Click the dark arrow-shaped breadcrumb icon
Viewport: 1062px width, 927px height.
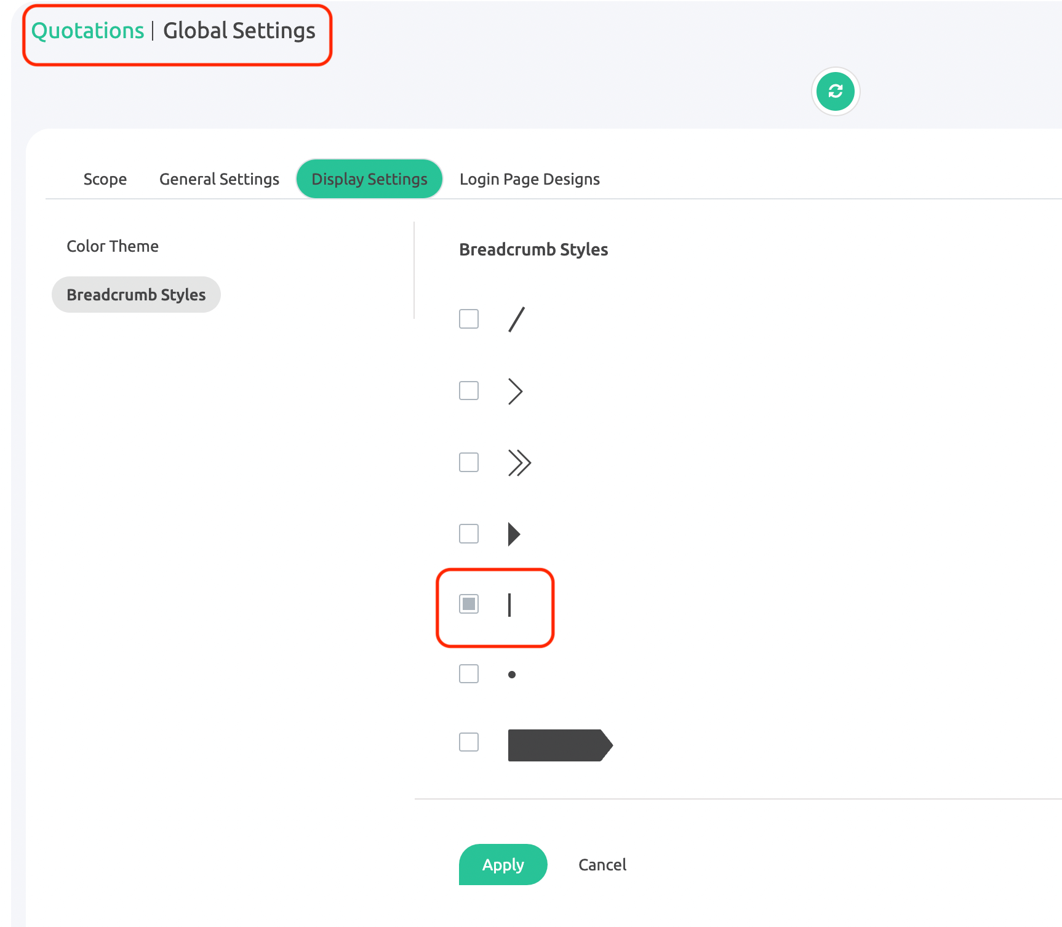(560, 745)
